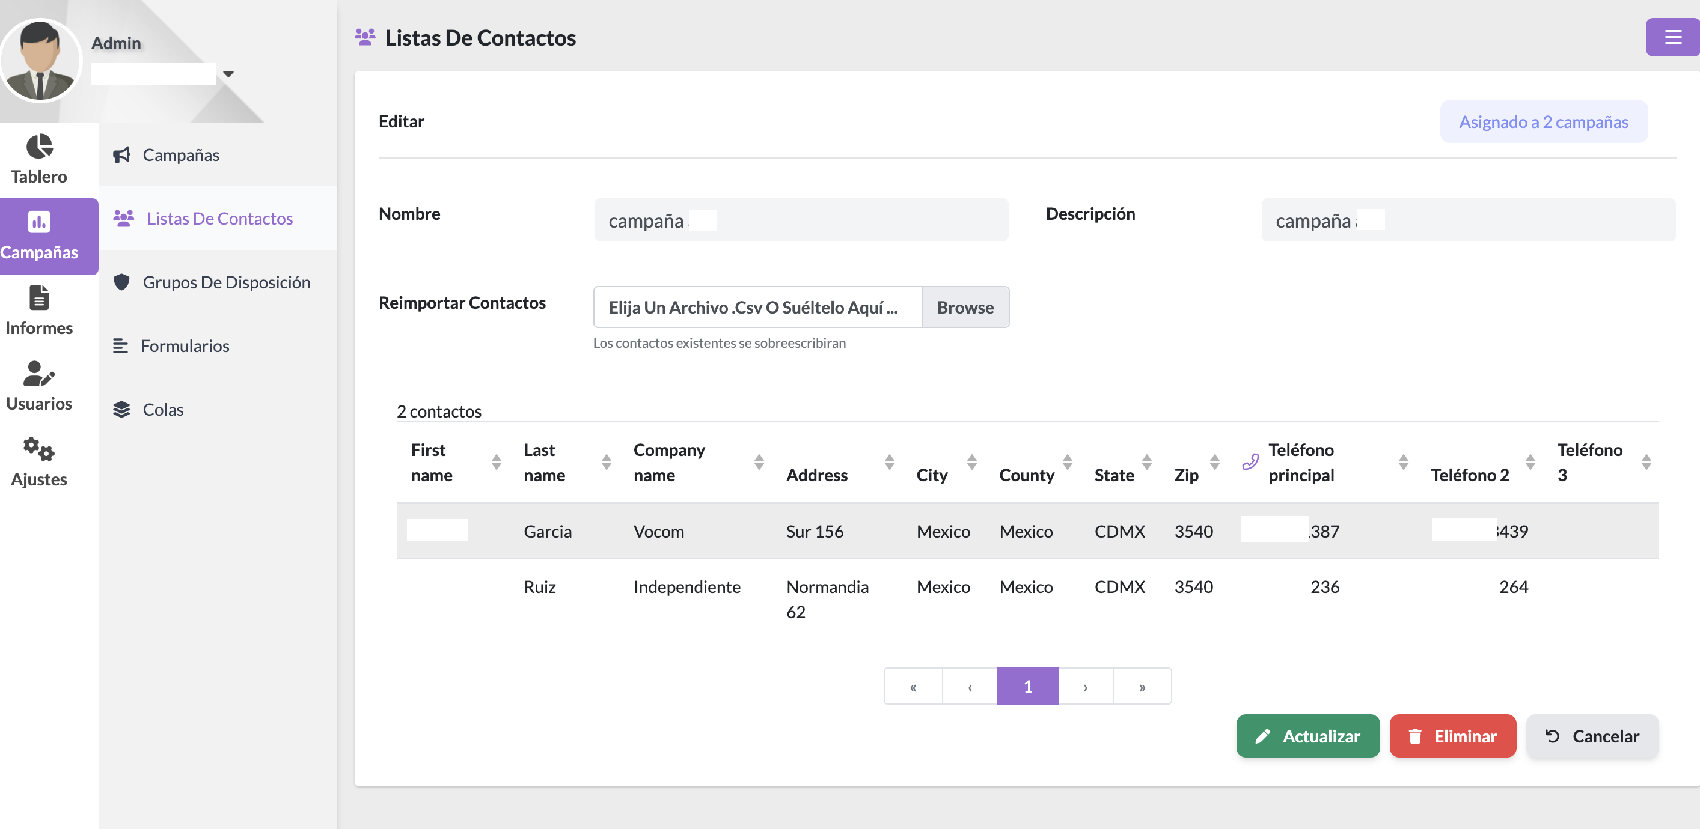1700x829 pixels.
Task: Select Formularios in the submenu
Action: click(x=185, y=345)
